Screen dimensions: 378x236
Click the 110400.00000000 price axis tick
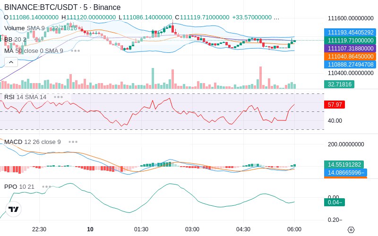tap(351, 73)
